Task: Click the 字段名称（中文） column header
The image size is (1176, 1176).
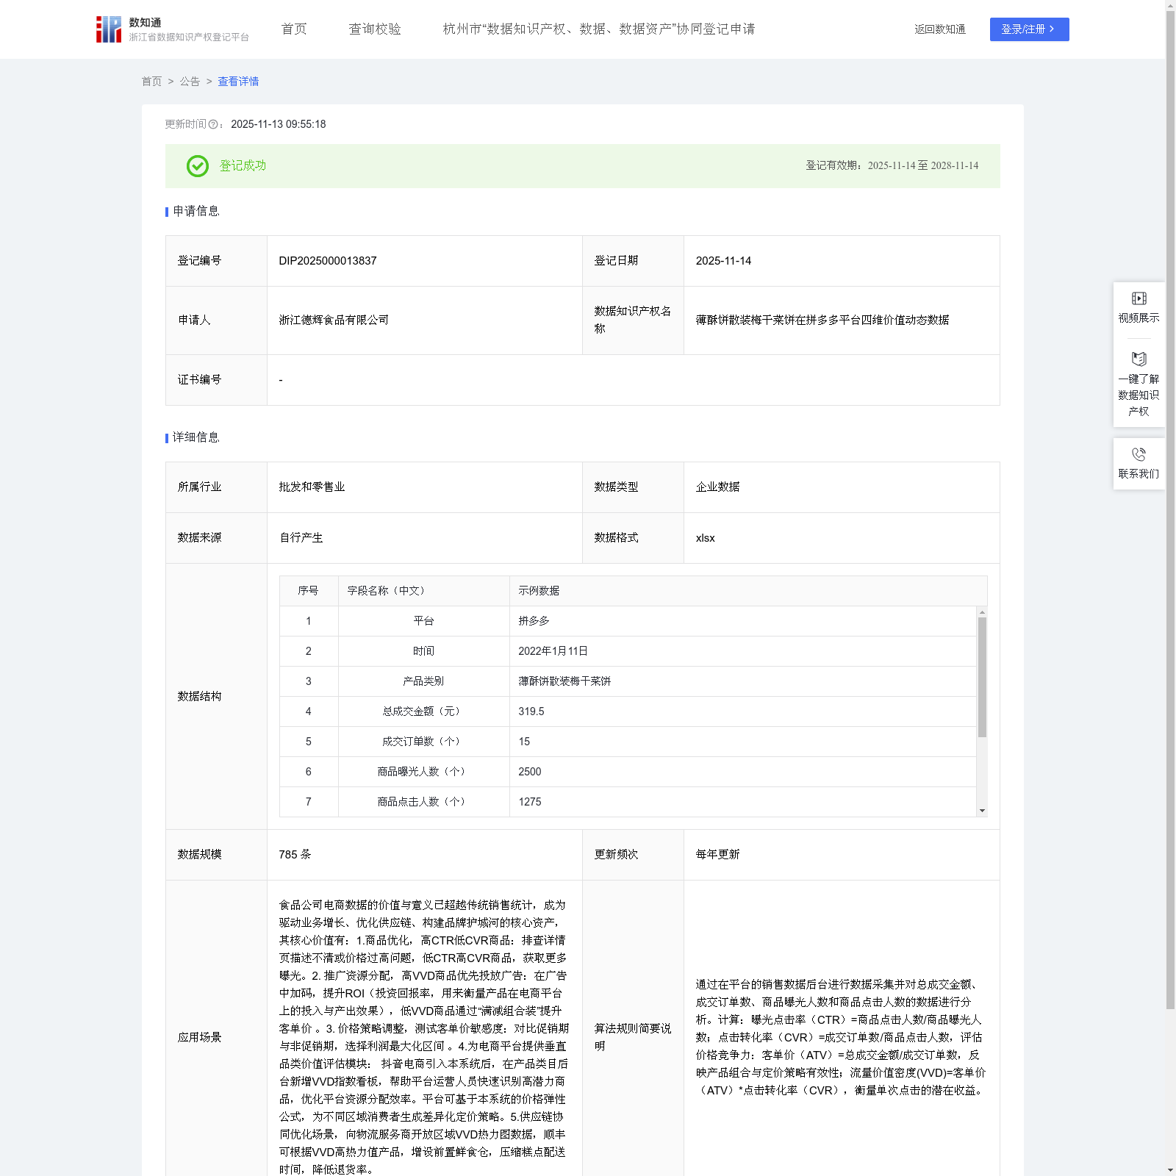Action: [x=387, y=591]
